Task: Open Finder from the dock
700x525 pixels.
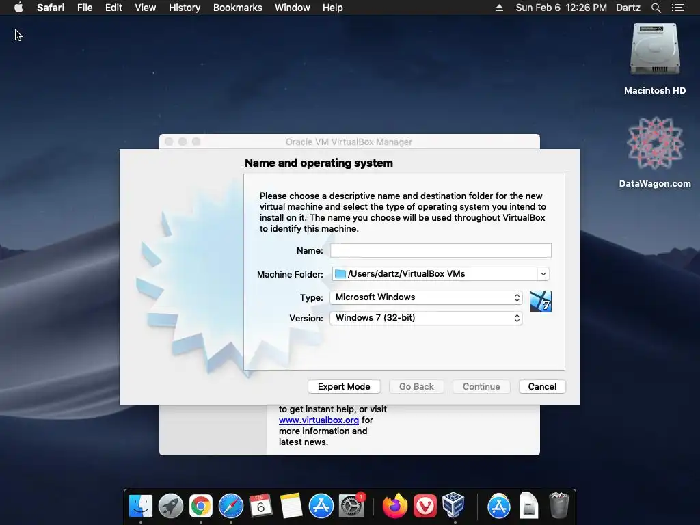Action: (x=141, y=506)
